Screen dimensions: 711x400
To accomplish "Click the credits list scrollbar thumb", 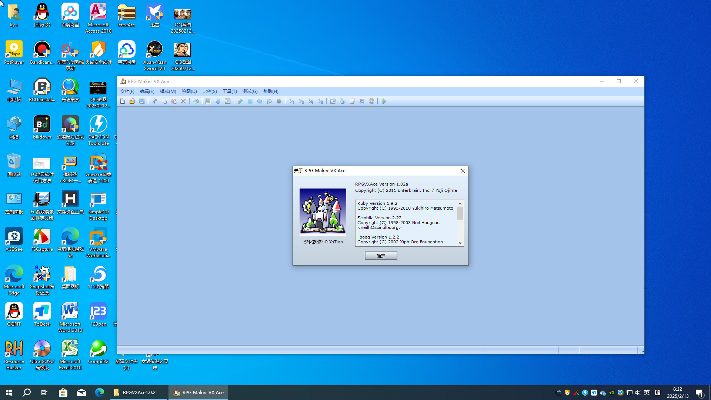I will (460, 213).
